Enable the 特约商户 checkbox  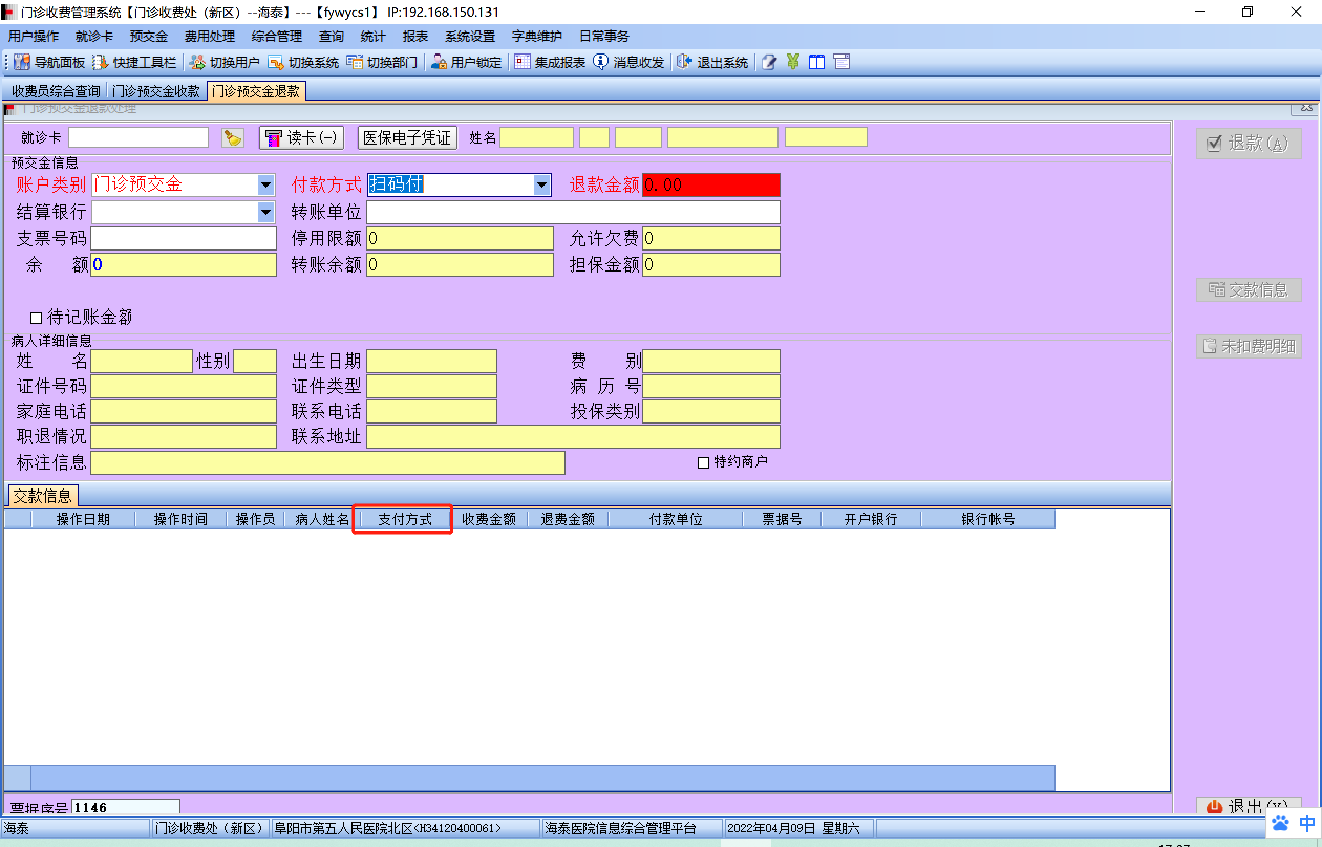pyautogui.click(x=703, y=463)
